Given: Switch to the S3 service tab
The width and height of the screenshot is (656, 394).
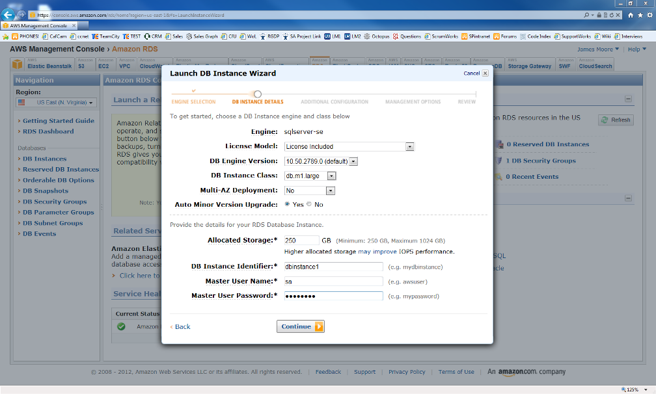Looking at the screenshot, I should 85,64.
